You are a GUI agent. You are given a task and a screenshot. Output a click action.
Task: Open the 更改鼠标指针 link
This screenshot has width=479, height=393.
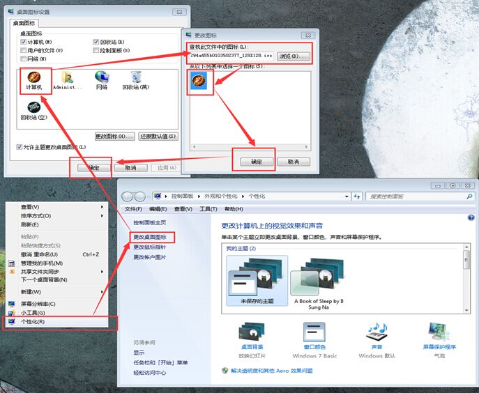pos(150,247)
